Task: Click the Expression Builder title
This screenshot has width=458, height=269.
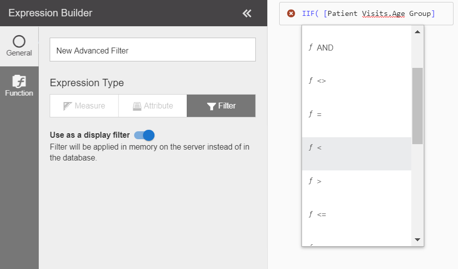Action: pos(50,13)
